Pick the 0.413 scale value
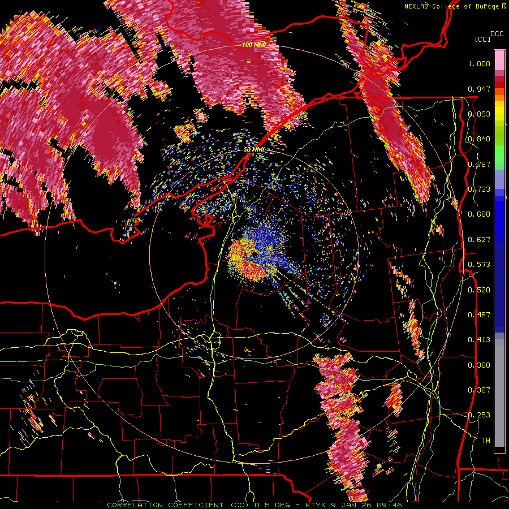509x509 pixels. 479,340
